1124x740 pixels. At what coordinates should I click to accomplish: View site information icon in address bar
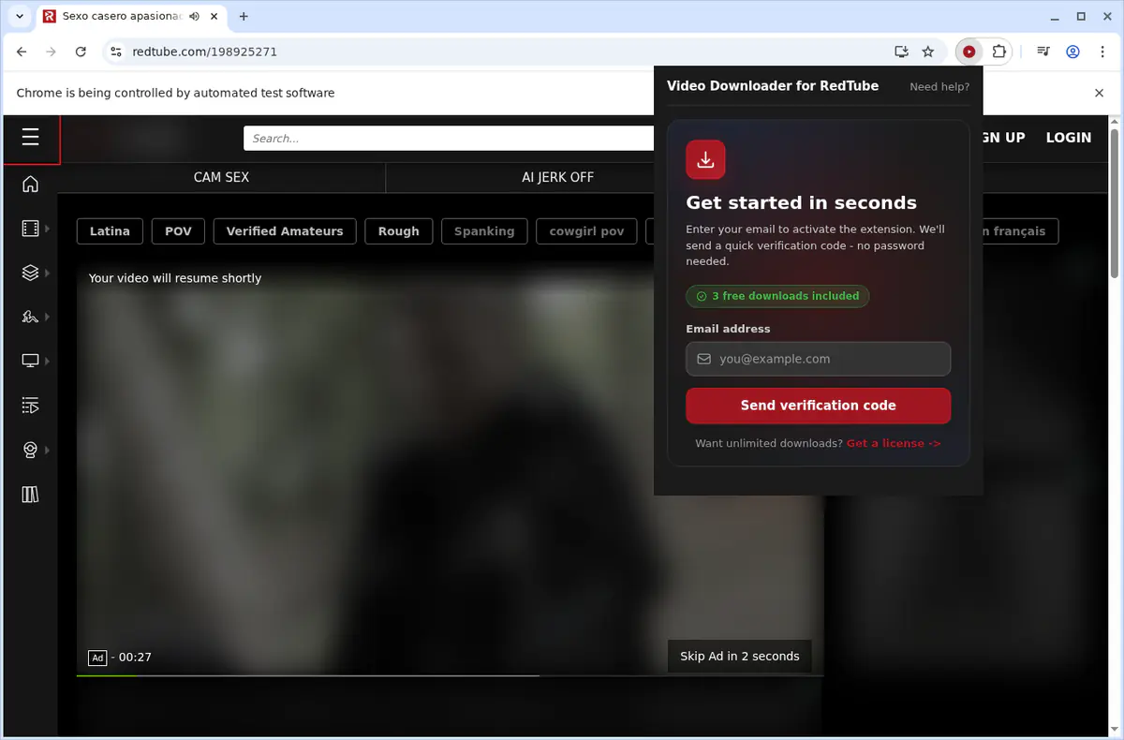pyautogui.click(x=115, y=52)
